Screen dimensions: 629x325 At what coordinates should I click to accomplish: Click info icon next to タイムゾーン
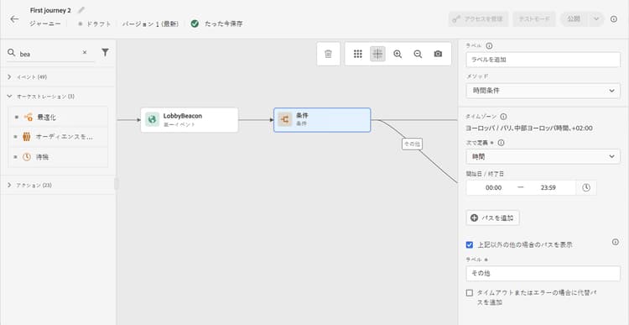point(503,117)
